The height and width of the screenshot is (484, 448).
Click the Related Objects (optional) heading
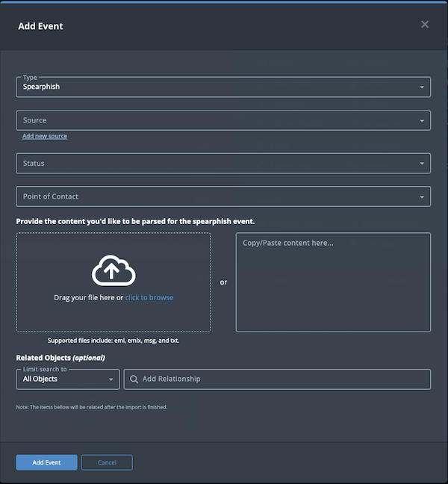pyautogui.click(x=60, y=358)
